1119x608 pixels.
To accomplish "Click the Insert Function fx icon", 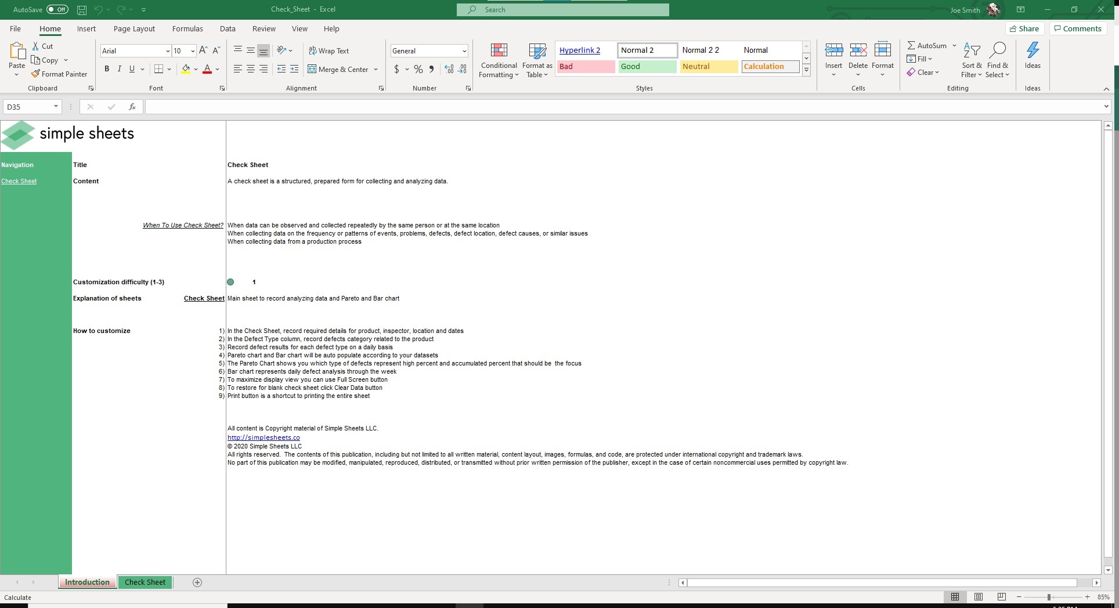I will click(x=132, y=107).
